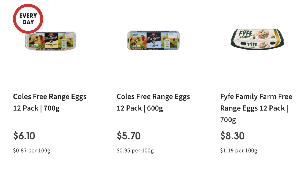Click the red Every Day badge

(28, 19)
